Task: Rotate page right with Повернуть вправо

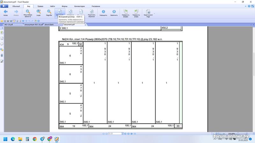Action: click(126, 13)
